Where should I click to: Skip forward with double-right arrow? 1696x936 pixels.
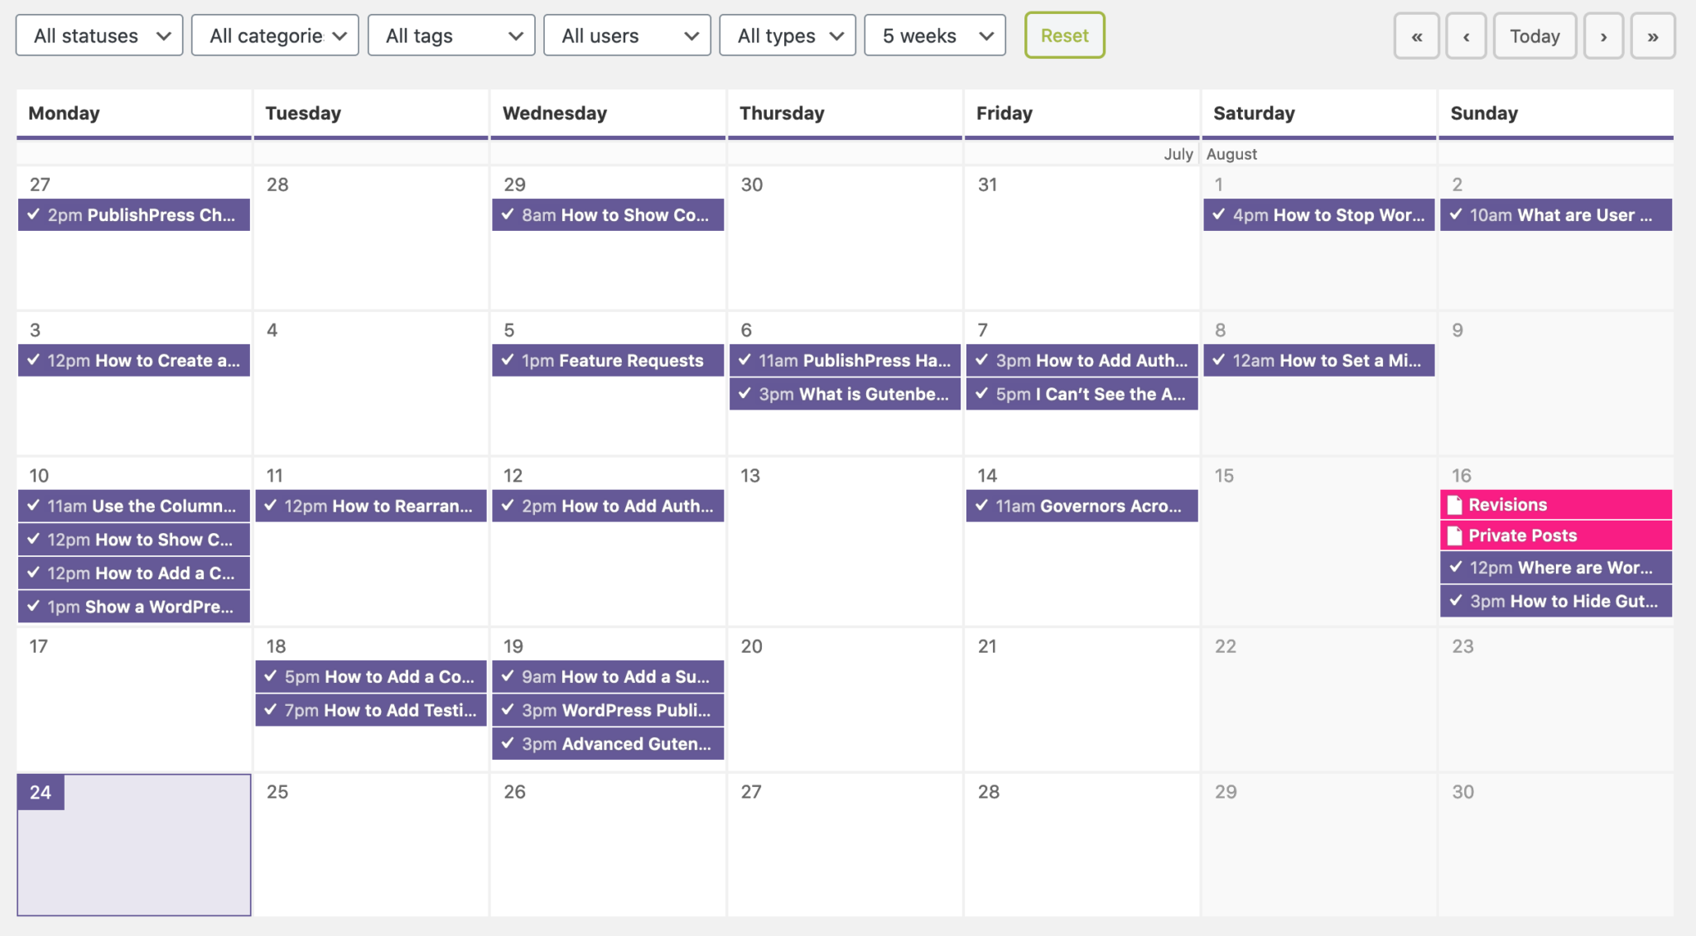pyautogui.click(x=1653, y=36)
